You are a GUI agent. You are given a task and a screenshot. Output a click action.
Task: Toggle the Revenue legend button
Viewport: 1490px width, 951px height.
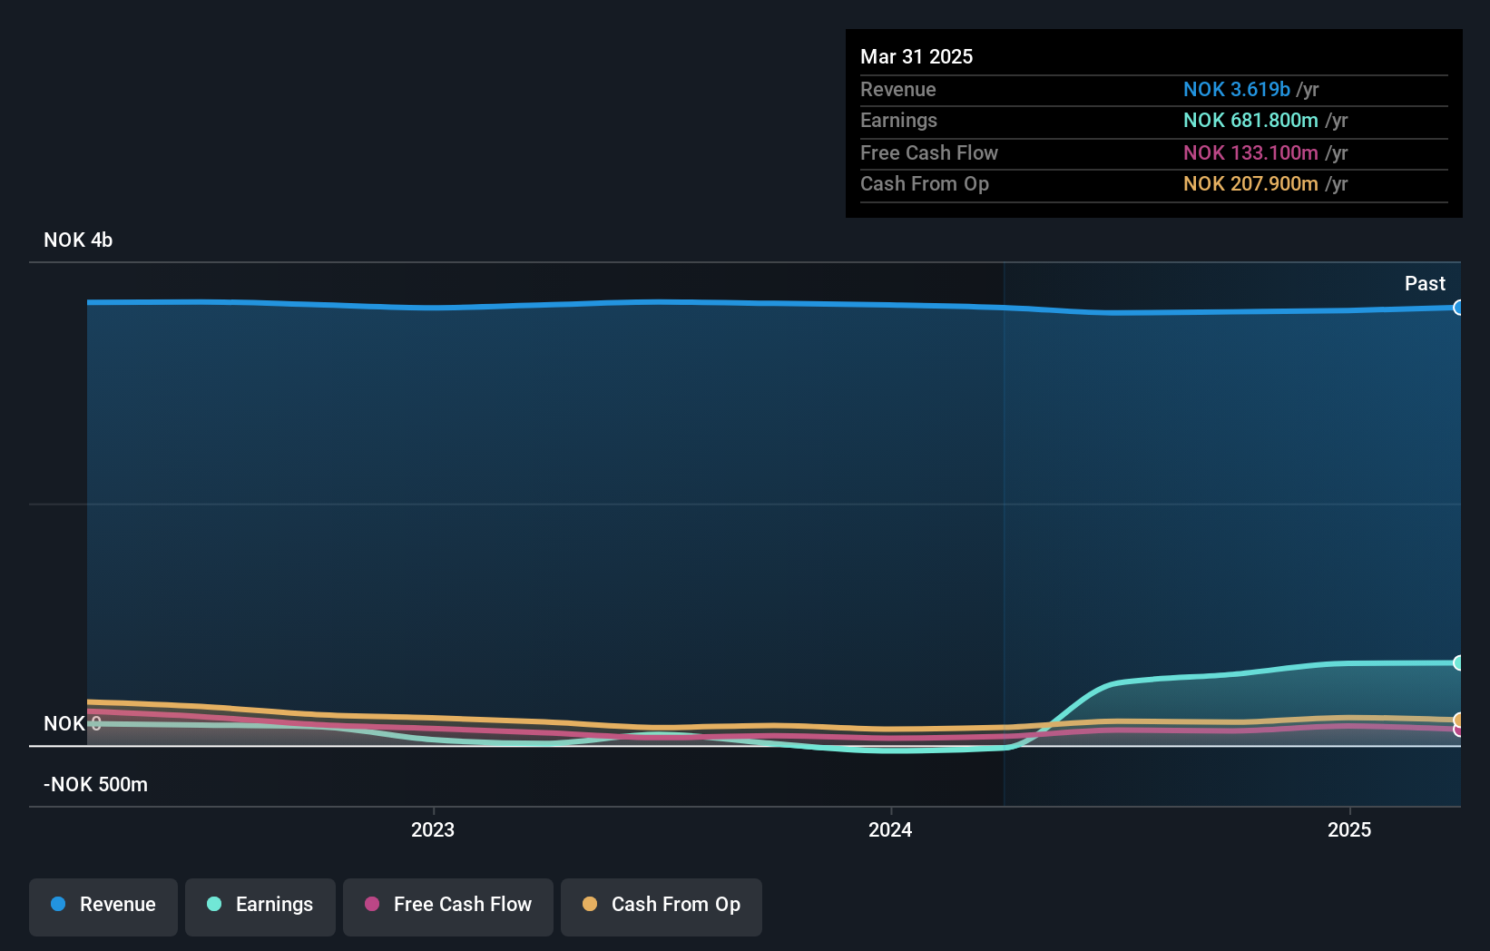pyautogui.click(x=103, y=907)
